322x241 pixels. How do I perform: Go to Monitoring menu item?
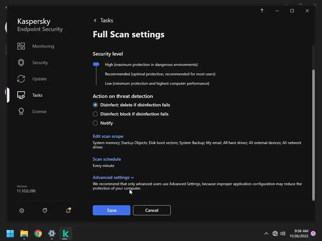click(x=43, y=46)
